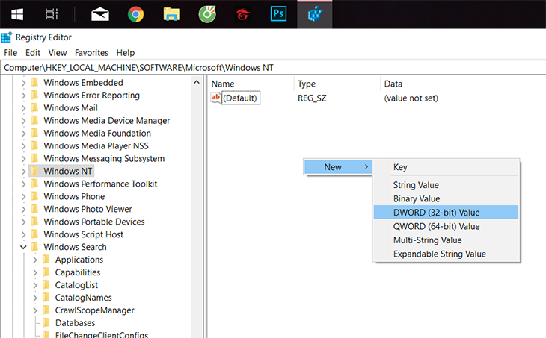The width and height of the screenshot is (546, 338).
Task: Click New in the context menu
Action: (338, 167)
